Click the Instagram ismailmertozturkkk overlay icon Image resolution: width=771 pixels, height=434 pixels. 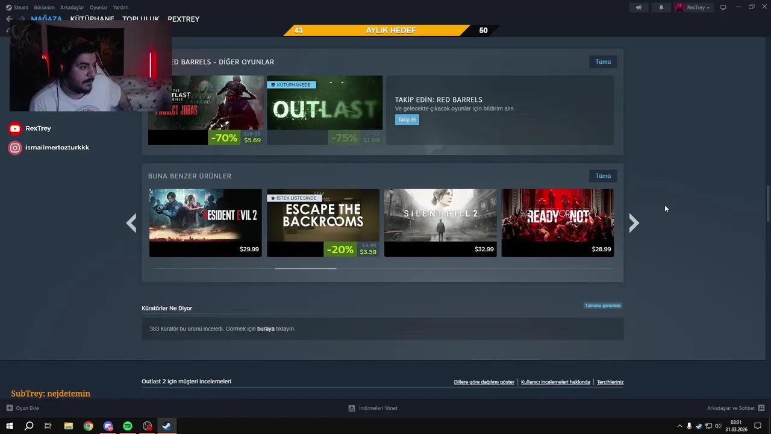coord(15,148)
